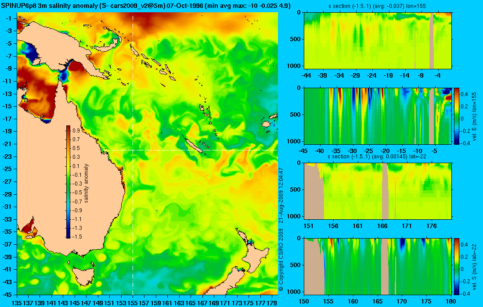Screen dimensions: 483x307
Task: Click longitude label 167 on main map axis
Action: pyautogui.click(x=202, y=303)
